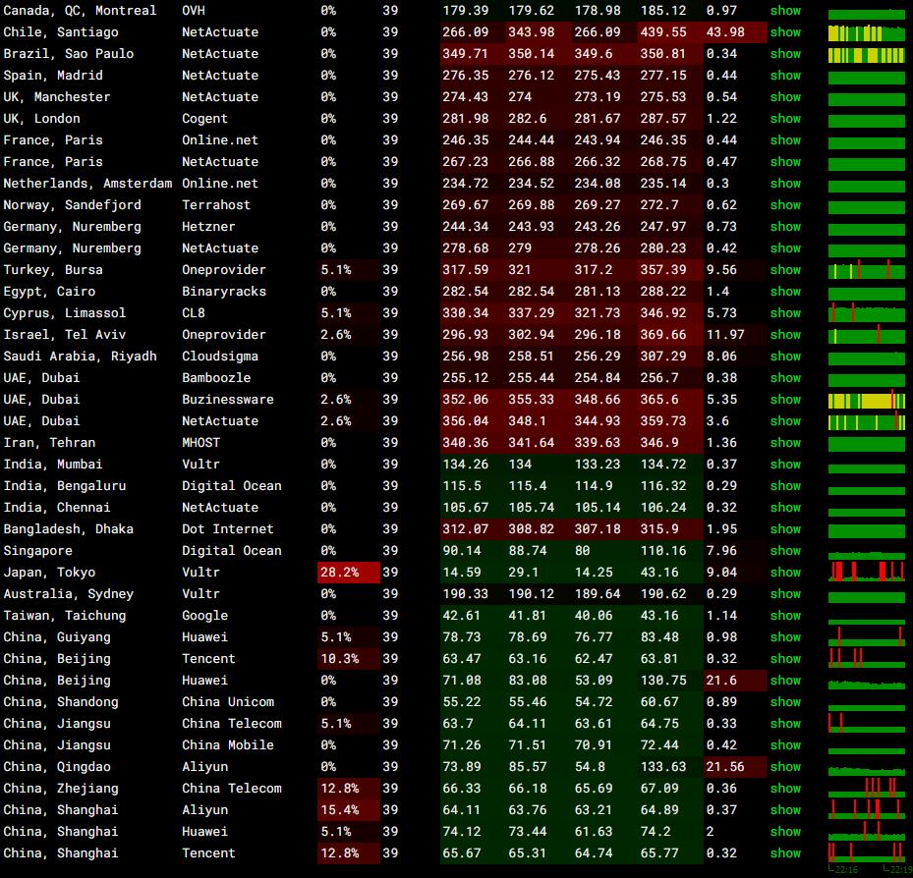Open 'show' for UAE, Dubai Buzinessware
This screenshot has width=913, height=878.
pos(785,400)
